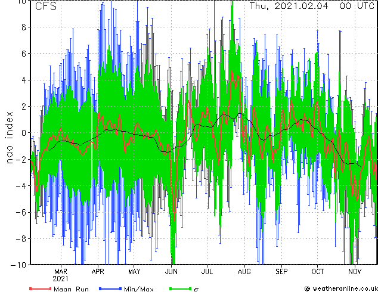Viewport: 378px width, 292px height.
Task: Click the JUL month axis label
Action: (207, 272)
